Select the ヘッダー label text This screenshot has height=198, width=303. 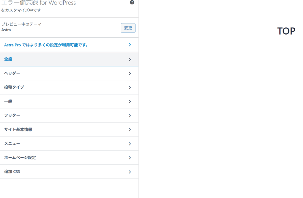12,73
